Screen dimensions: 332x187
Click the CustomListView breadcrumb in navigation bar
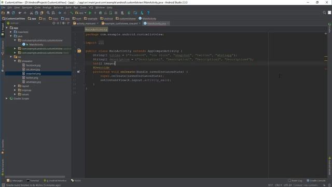13,19
